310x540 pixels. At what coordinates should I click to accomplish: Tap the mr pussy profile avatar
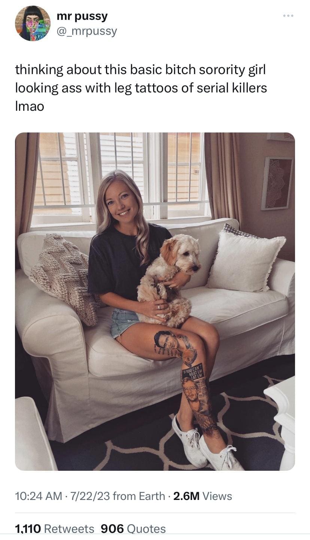pyautogui.click(x=33, y=23)
